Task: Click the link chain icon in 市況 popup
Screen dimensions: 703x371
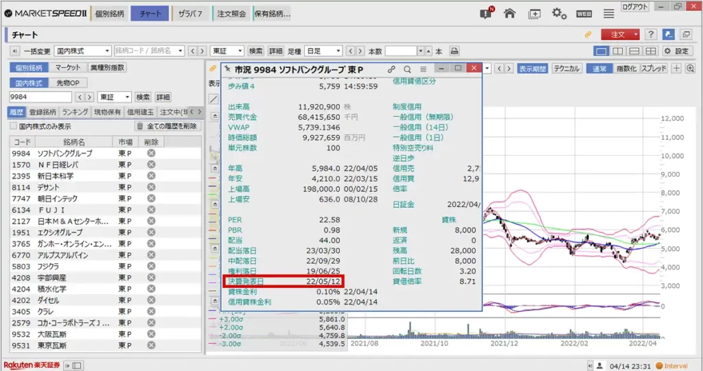Action: pyautogui.click(x=391, y=69)
